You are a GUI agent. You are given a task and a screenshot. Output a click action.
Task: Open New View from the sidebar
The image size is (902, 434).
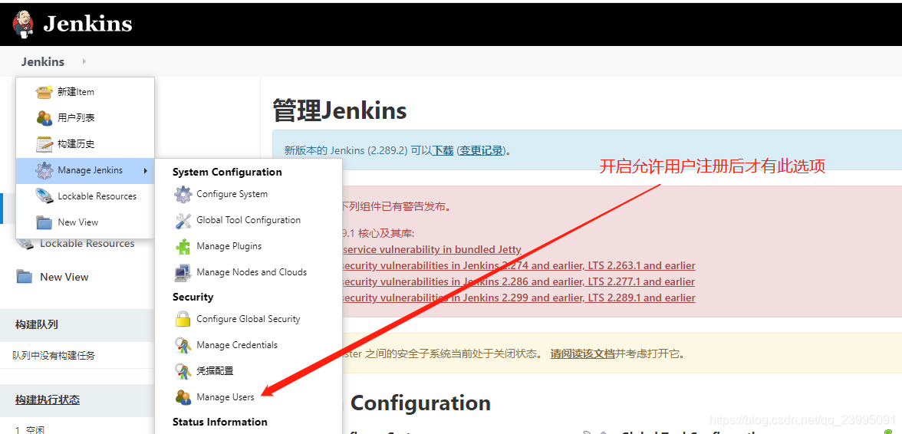tap(64, 277)
